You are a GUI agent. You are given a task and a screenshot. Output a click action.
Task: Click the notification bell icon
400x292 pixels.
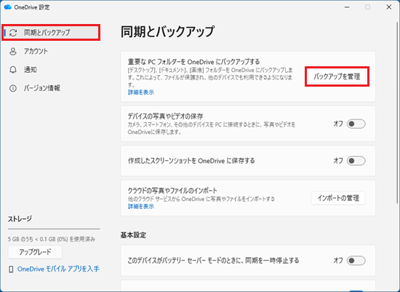13,70
